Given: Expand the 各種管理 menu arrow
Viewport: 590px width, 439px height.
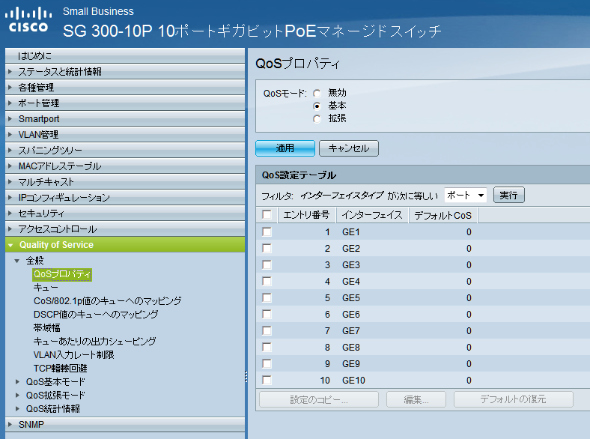Looking at the screenshot, I should click(10, 87).
